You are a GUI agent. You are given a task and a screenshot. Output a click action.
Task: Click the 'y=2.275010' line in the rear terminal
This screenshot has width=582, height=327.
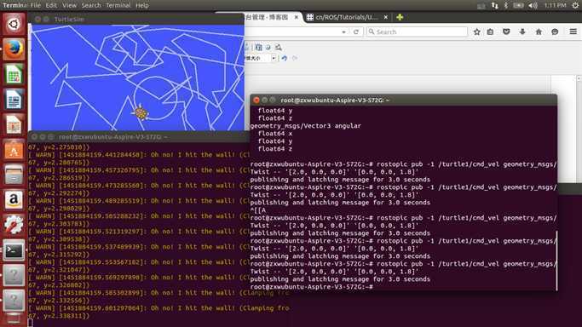point(59,147)
